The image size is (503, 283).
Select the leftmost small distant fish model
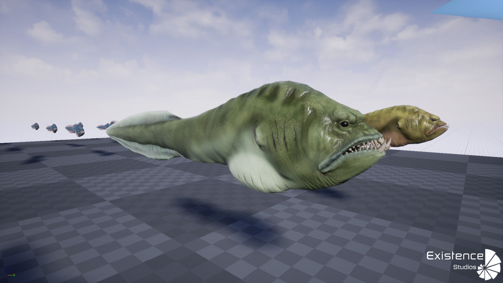[36, 126]
